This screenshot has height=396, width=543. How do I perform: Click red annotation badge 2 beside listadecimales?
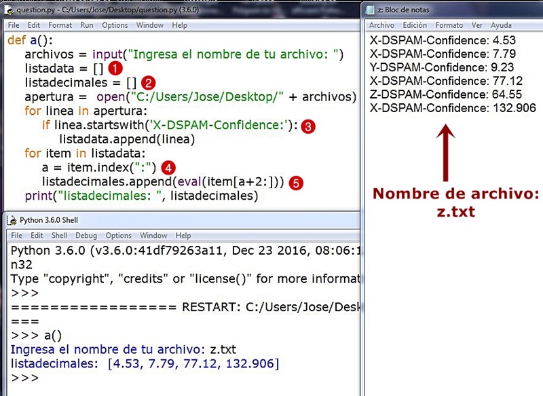(x=147, y=82)
